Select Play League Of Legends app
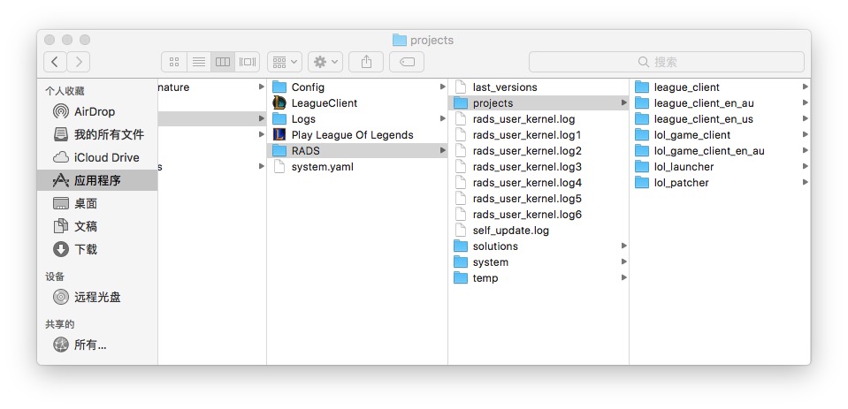This screenshot has width=848, height=409. coord(357,134)
